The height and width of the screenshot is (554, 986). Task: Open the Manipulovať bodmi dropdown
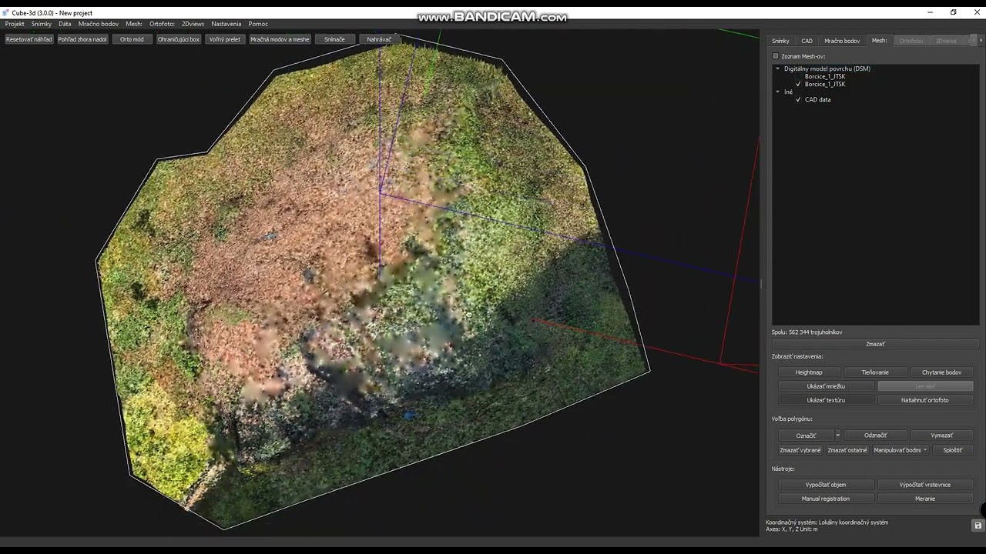900,450
